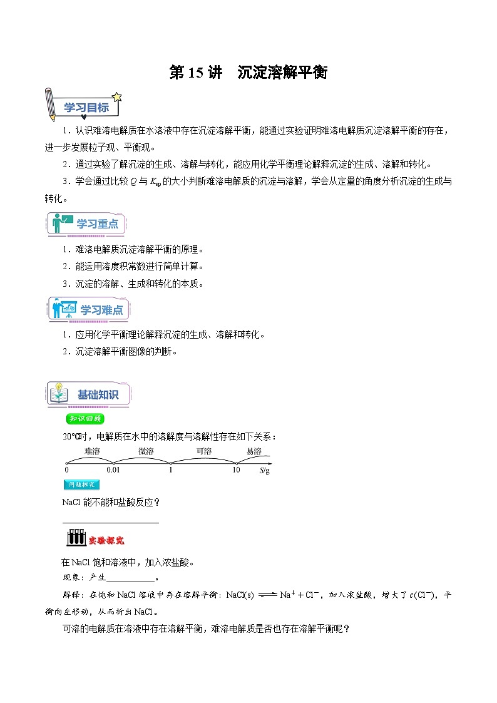Click the red 实验探究 label
Screen dimensions: 497x703
pos(106,541)
